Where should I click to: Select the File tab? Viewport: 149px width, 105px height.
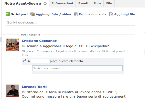(x=109, y=3)
